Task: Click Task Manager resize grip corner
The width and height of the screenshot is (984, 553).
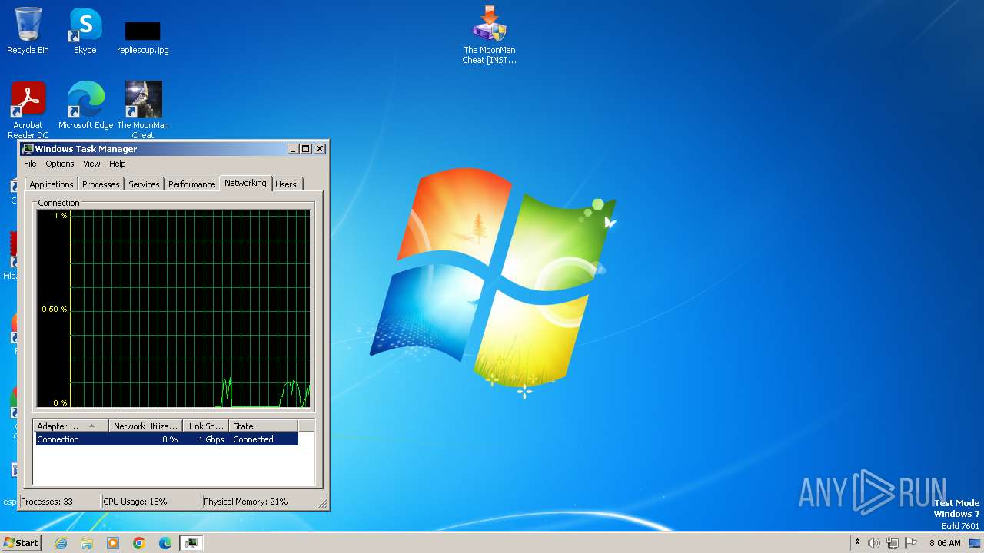Action: (324, 504)
